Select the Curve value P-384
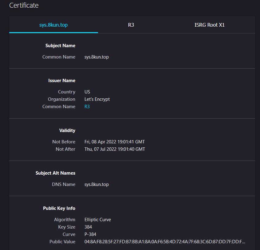 click(90, 234)
